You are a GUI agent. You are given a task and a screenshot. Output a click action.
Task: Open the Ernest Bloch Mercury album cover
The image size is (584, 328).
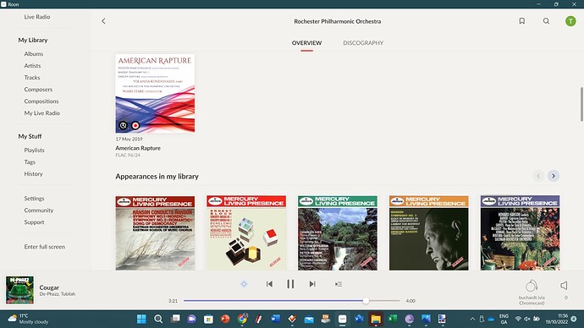pyautogui.click(x=246, y=232)
